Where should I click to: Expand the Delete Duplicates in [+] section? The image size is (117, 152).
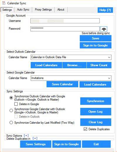pyautogui.click(x=35, y=139)
